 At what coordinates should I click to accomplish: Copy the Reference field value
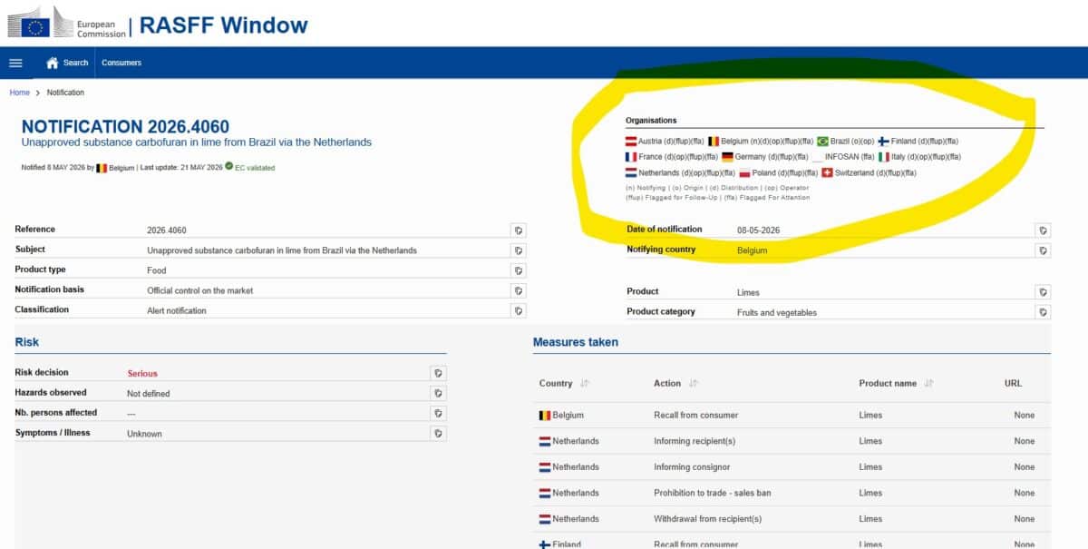click(x=518, y=230)
